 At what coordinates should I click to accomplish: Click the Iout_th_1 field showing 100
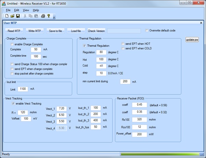pos(96,108)
